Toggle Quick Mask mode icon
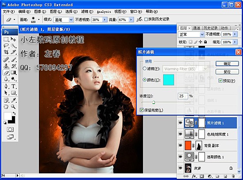The width and height of the screenshot is (243, 180). point(10,129)
